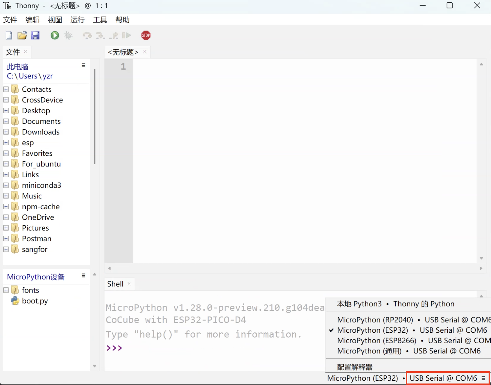The width and height of the screenshot is (491, 385).
Task: Run the current script with the green play button
Action: (x=55, y=35)
